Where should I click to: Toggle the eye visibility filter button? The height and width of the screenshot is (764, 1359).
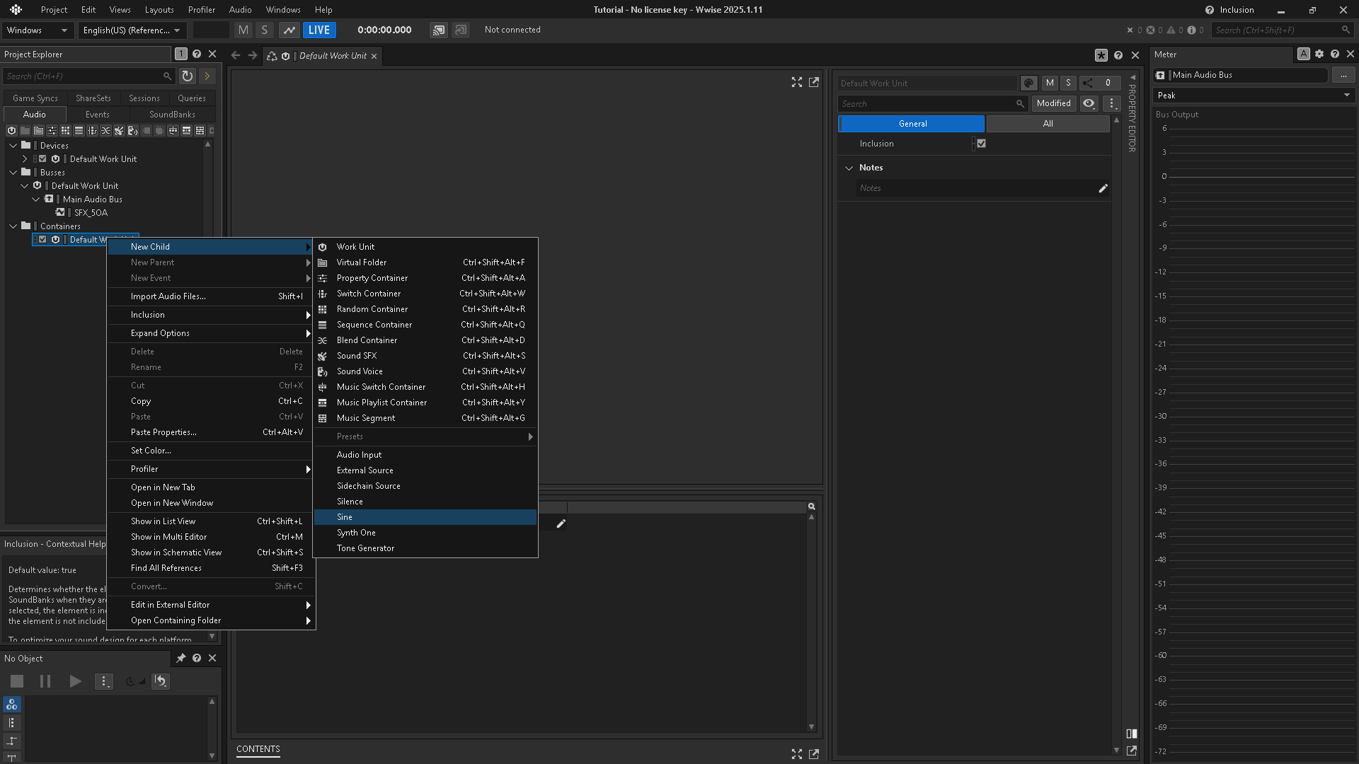1089,103
